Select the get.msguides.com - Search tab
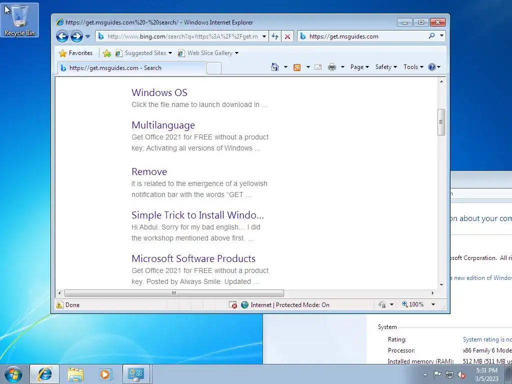512x384 pixels. pyautogui.click(x=132, y=68)
